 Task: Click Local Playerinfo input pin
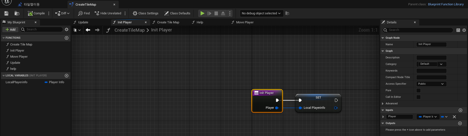(x=300, y=108)
